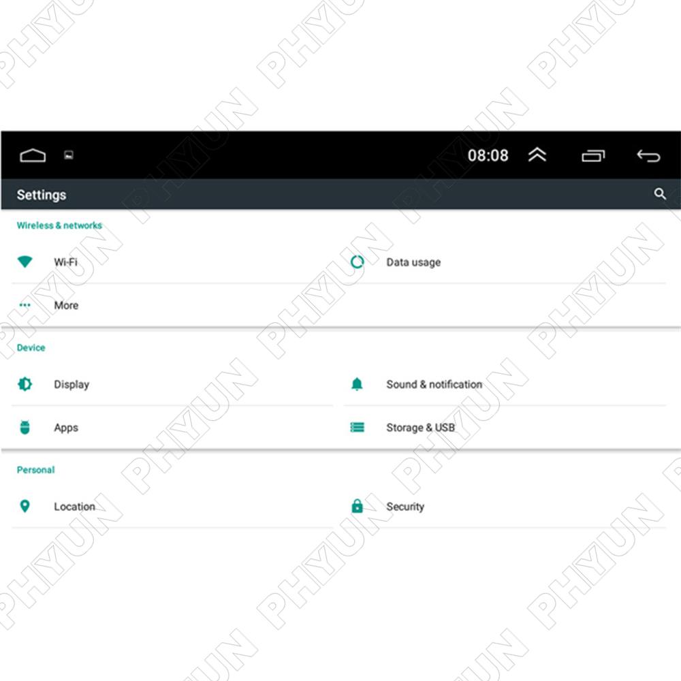Click the Security padlock icon
681x681 pixels.
click(x=357, y=507)
